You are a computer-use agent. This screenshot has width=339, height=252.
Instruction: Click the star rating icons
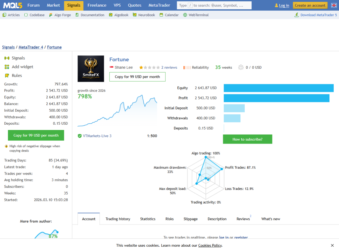150,68
